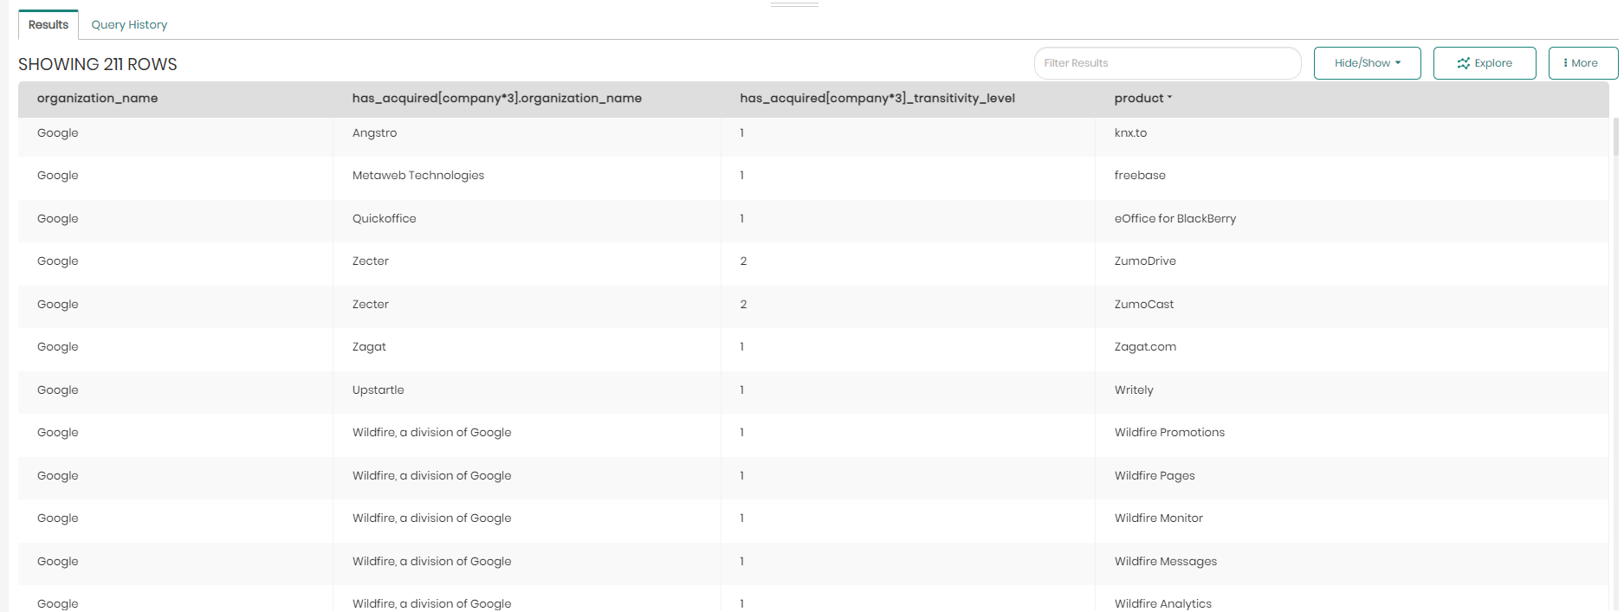Open the Hide/Show dropdown
This screenshot has height=612, width=1624.
coord(1367,63)
